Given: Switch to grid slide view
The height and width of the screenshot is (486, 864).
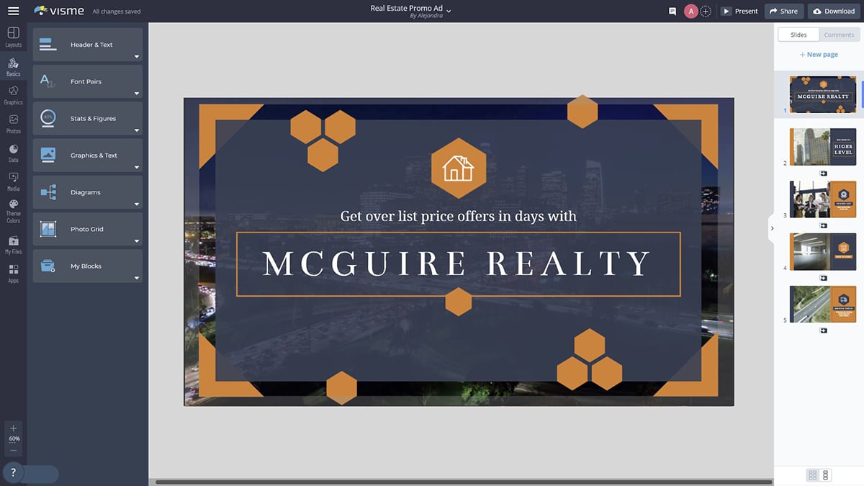Looking at the screenshot, I should click(x=813, y=475).
